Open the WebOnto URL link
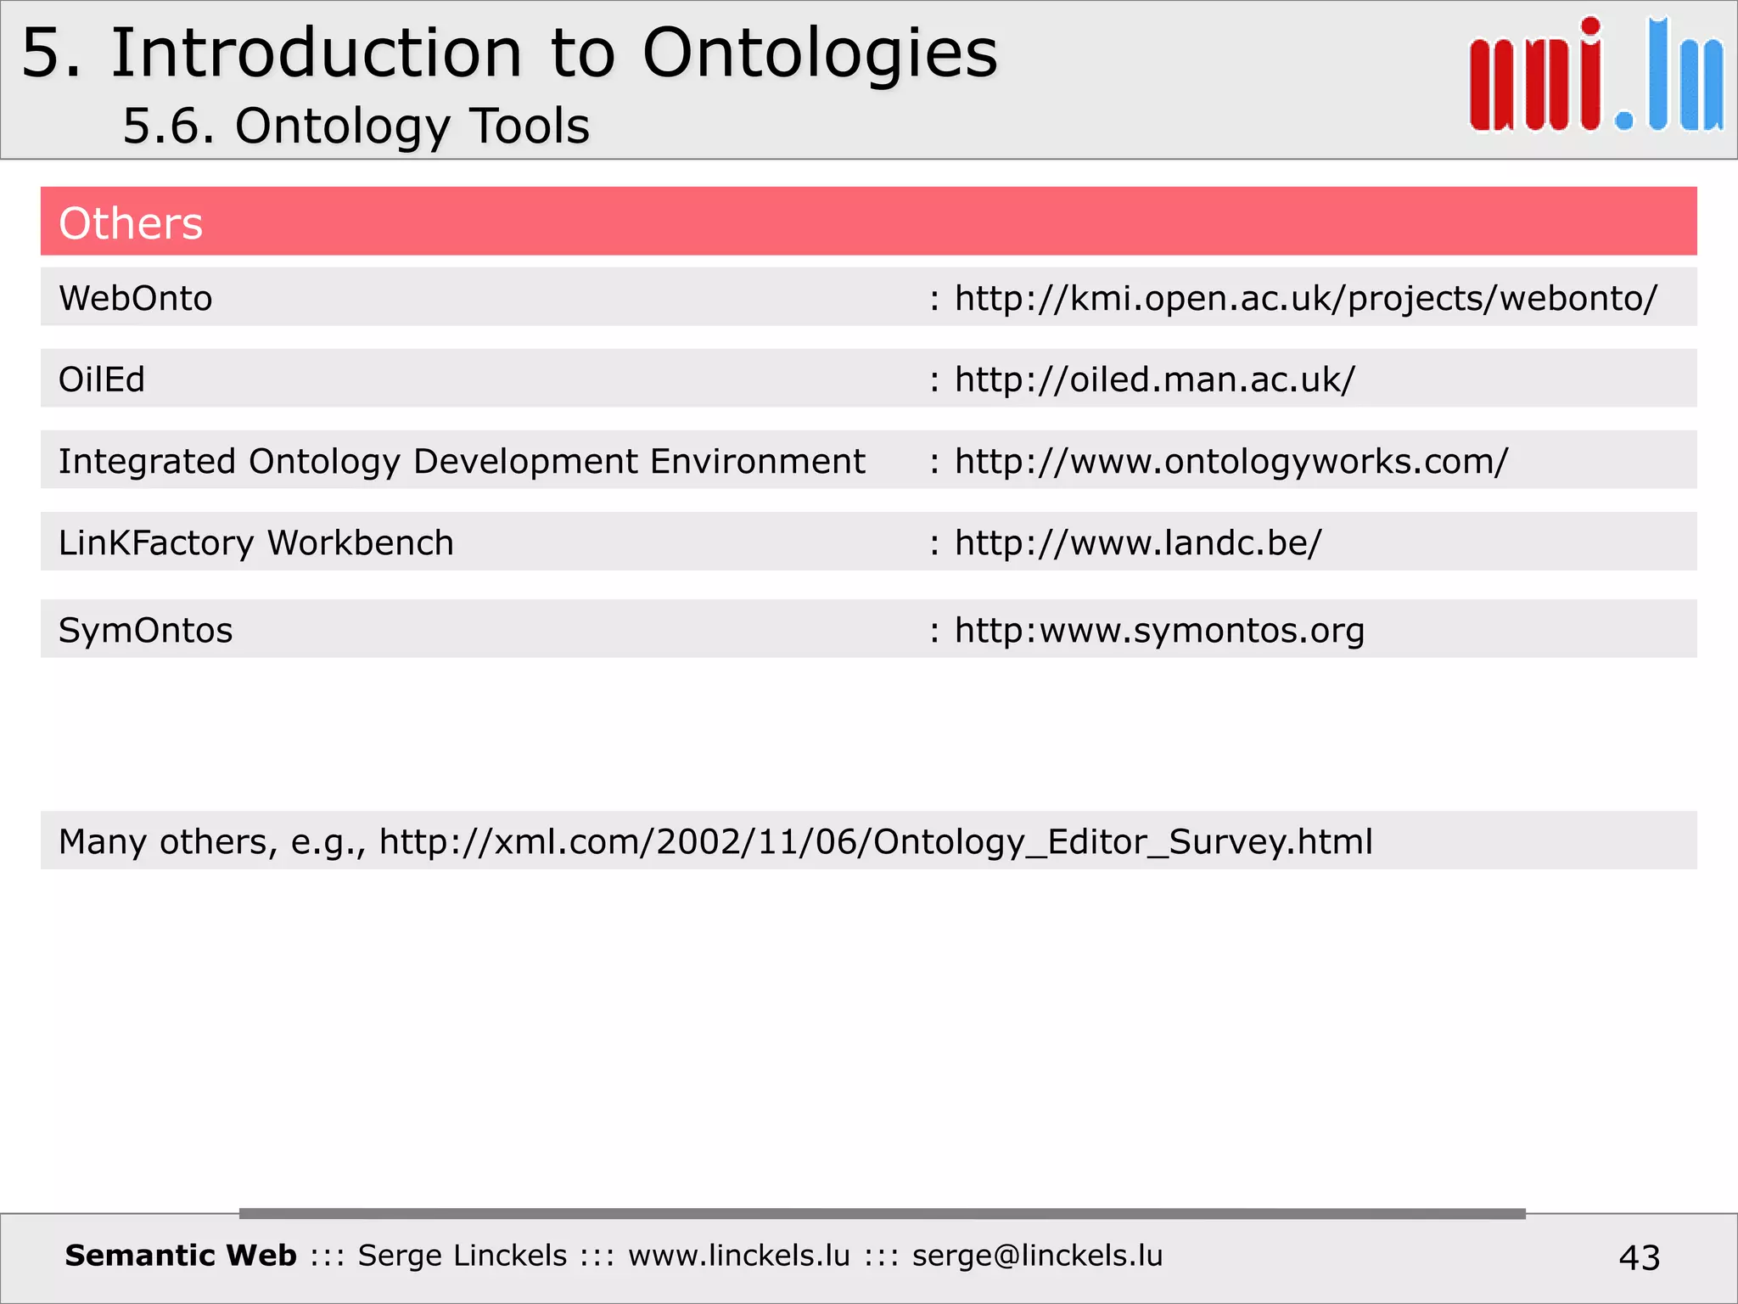The image size is (1738, 1304). pyautogui.click(x=1305, y=298)
